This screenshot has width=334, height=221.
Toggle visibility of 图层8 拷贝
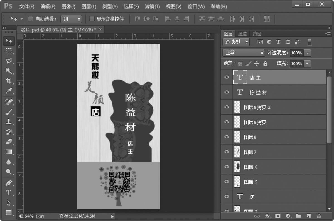click(x=227, y=122)
